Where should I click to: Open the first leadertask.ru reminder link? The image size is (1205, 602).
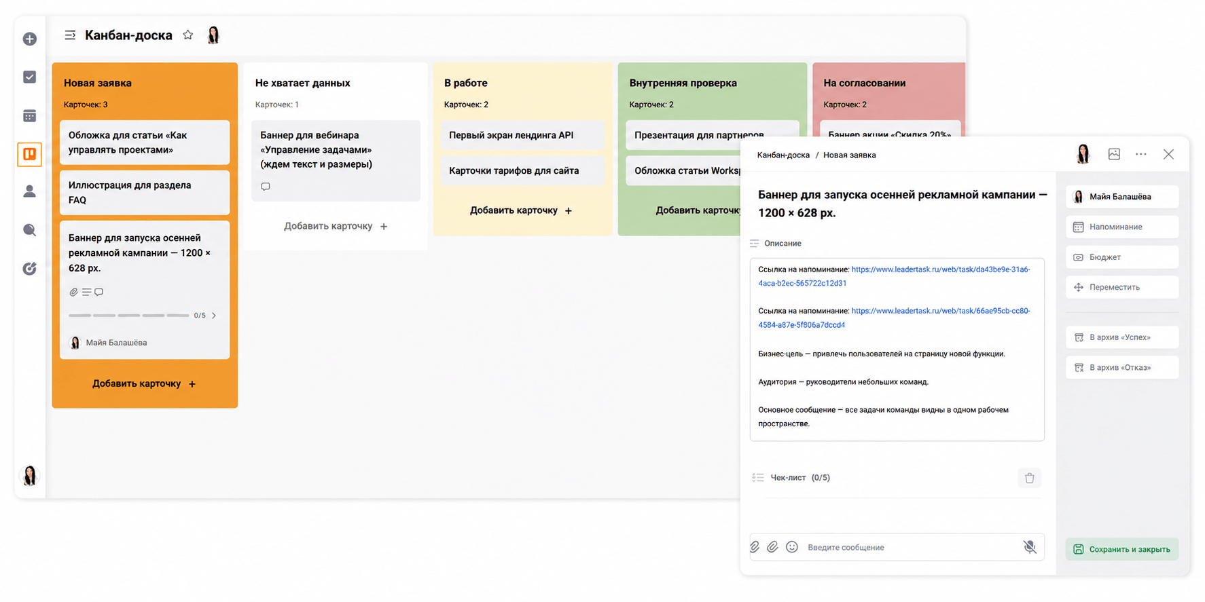(x=894, y=276)
